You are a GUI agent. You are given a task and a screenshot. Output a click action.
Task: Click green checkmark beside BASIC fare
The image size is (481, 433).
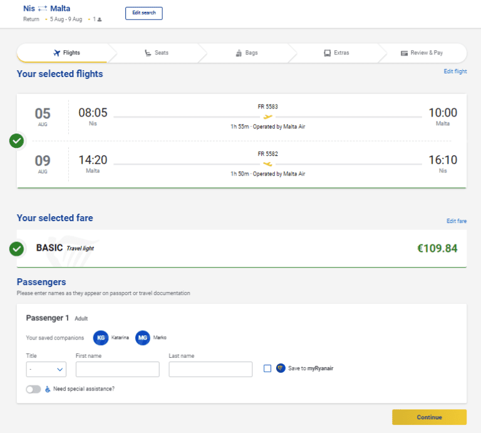pos(16,249)
